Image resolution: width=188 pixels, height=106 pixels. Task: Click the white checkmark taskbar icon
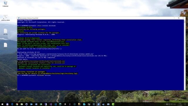click(x=103, y=104)
